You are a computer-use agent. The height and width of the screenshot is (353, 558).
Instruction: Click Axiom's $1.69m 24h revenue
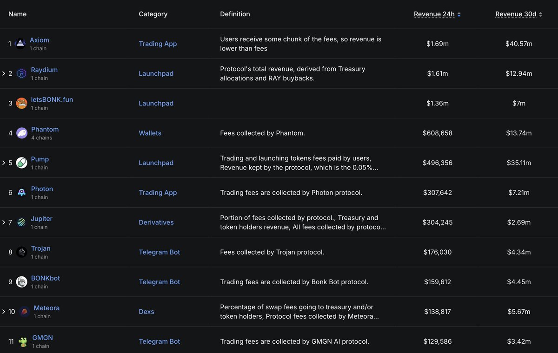[438, 44]
